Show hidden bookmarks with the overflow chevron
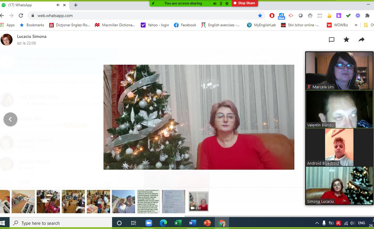374x229 pixels. tap(356, 25)
